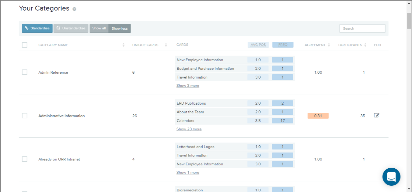412x192 pixels.
Task: Sort by Participants column arrows
Action: click(365, 45)
